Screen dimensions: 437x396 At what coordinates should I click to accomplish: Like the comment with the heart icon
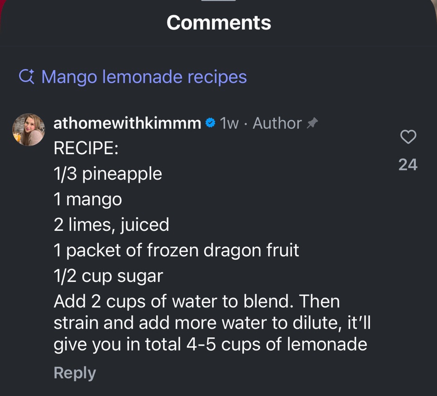408,137
